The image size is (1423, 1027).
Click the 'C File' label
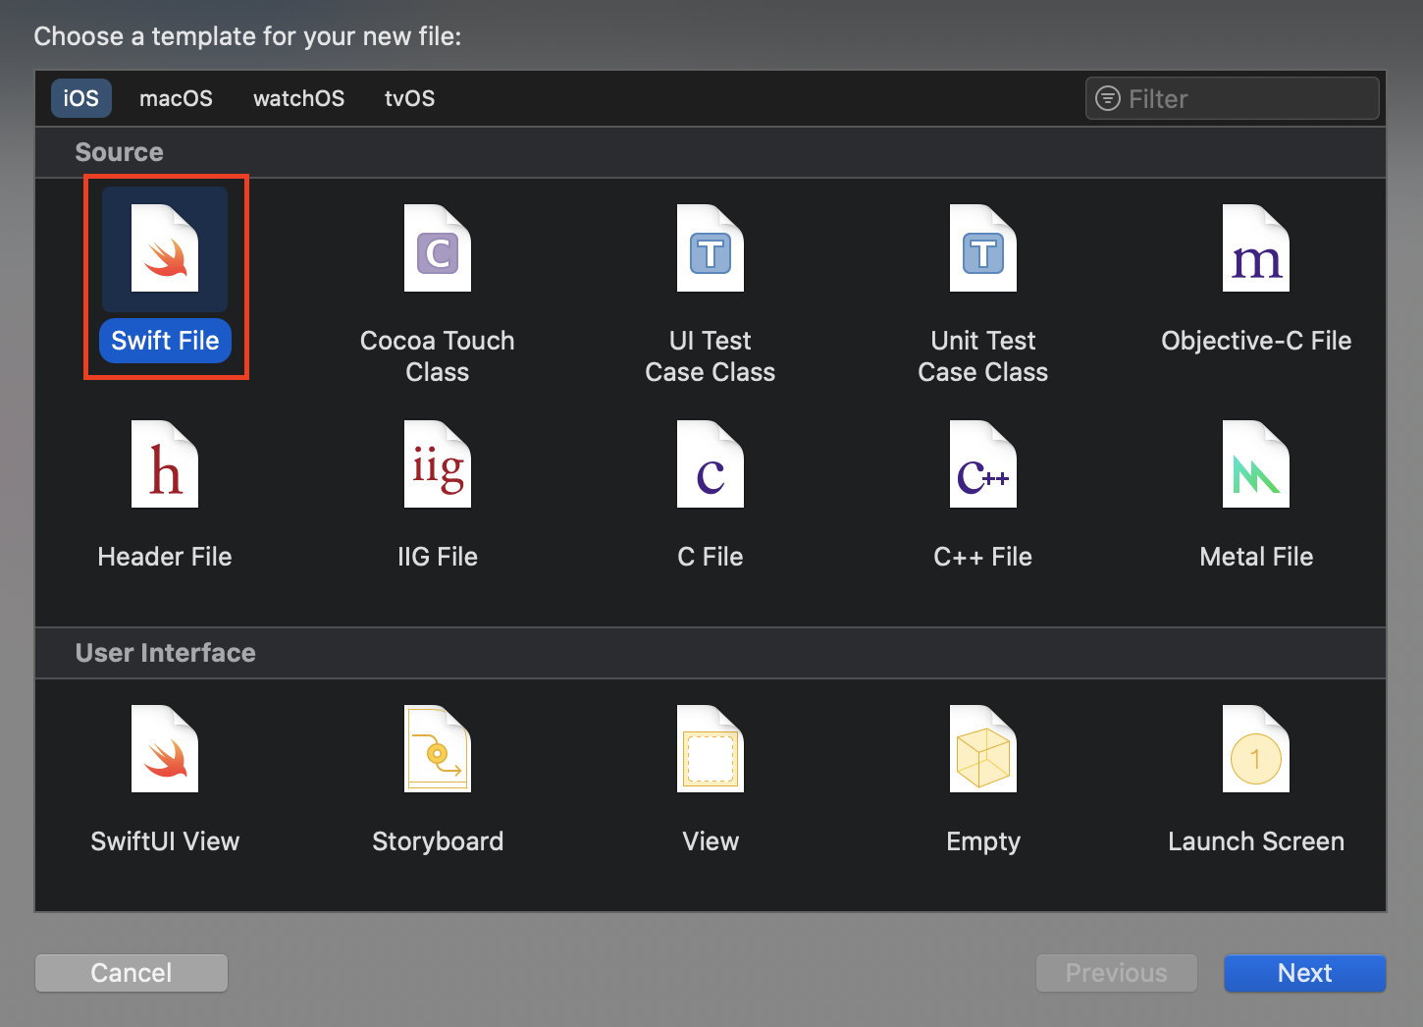tap(711, 557)
